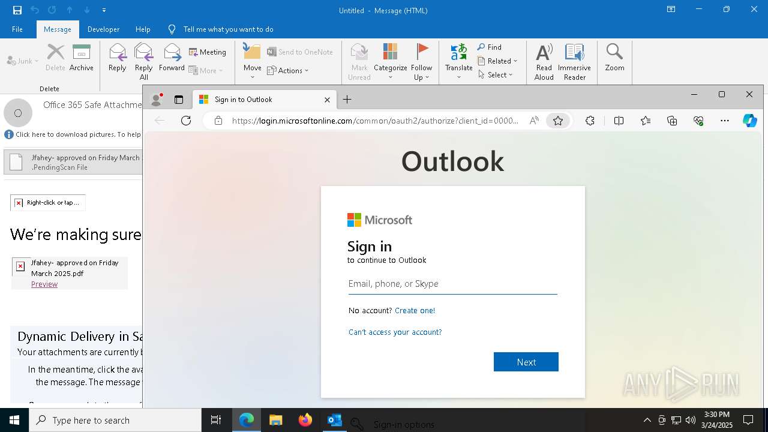Screen dimensions: 768x432
Task: Switch to Outlook in the taskbar
Action: (x=334, y=420)
